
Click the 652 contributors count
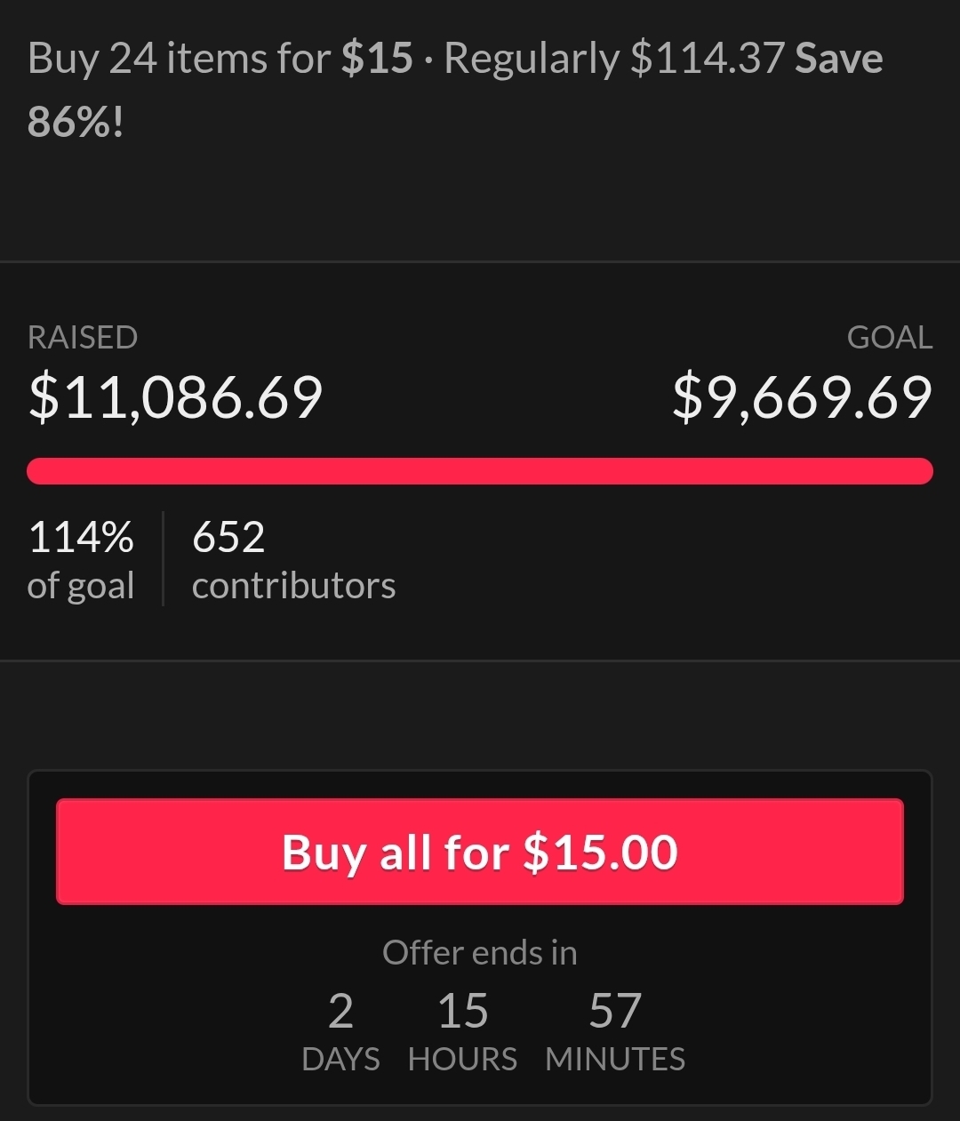(228, 538)
